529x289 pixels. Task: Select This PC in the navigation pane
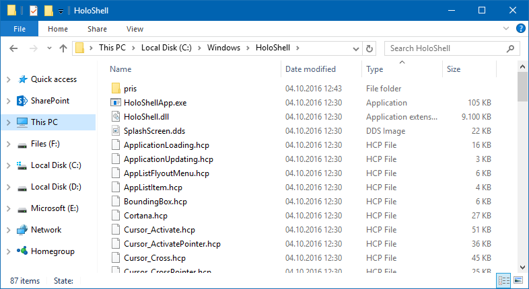[x=48, y=122]
